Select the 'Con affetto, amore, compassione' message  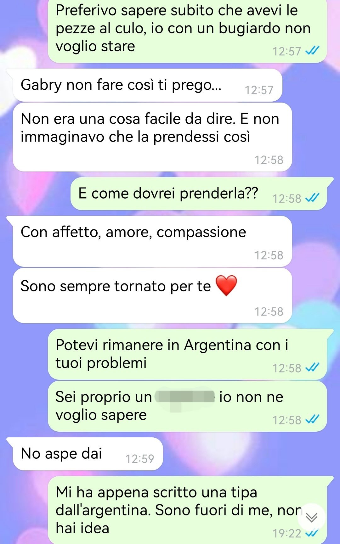pyautogui.click(x=152, y=241)
